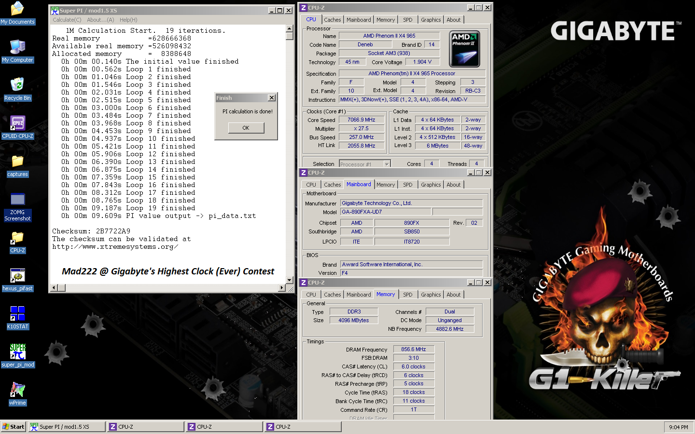Image resolution: width=695 pixels, height=434 pixels.
Task: Click the taskbar clock showing 9:04 PM
Action: click(679, 427)
